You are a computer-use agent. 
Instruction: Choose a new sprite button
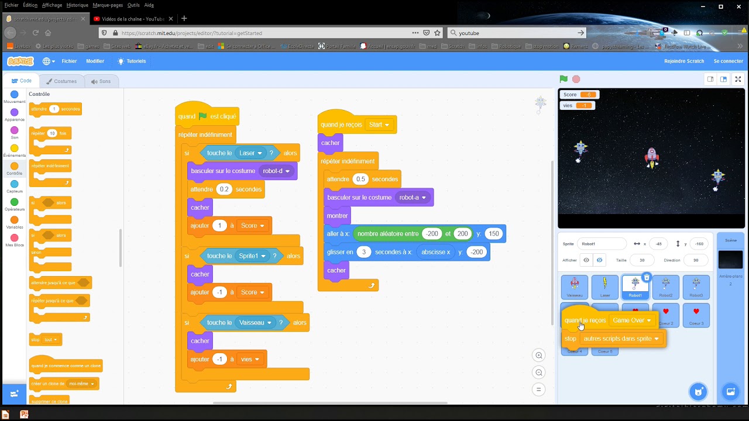tap(698, 392)
